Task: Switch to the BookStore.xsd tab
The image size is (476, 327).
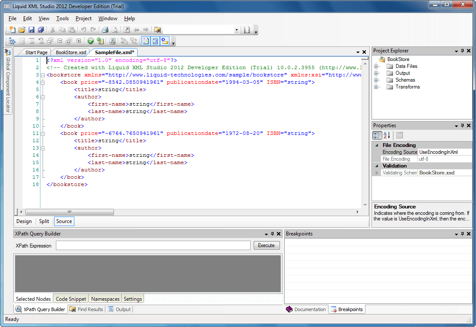Action: pyautogui.click(x=71, y=52)
